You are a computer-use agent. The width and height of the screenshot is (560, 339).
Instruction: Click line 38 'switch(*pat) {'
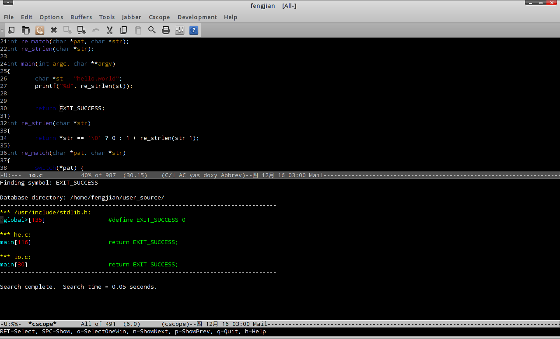pyautogui.click(x=59, y=168)
